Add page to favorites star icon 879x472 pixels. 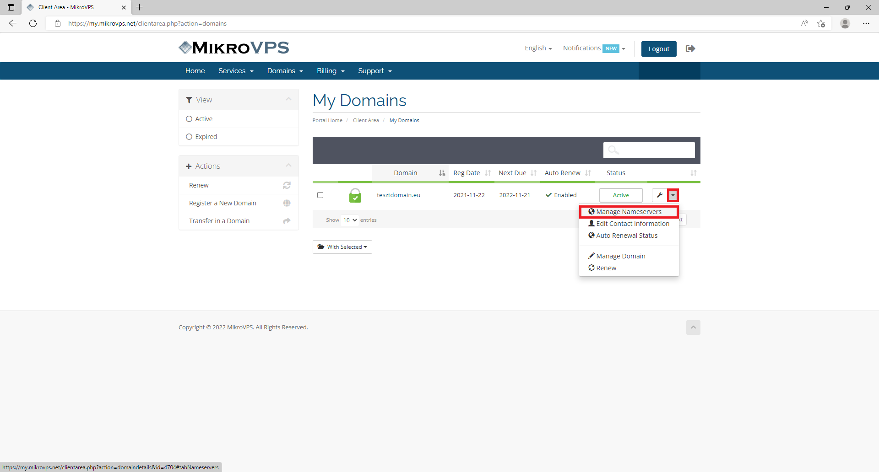[x=821, y=23]
